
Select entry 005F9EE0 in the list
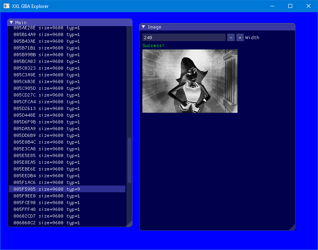[67, 195]
